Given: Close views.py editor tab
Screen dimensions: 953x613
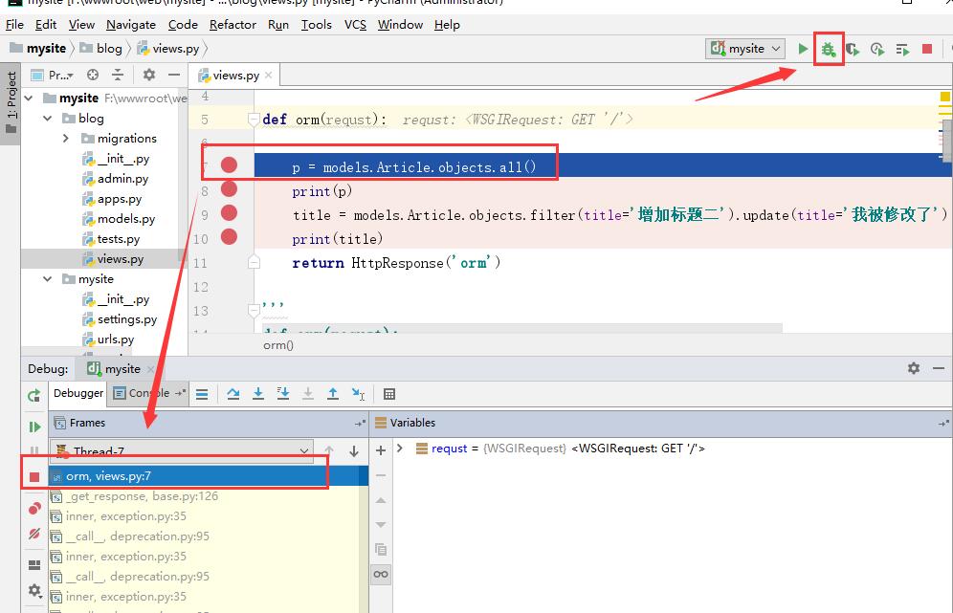Looking at the screenshot, I should (x=269, y=76).
